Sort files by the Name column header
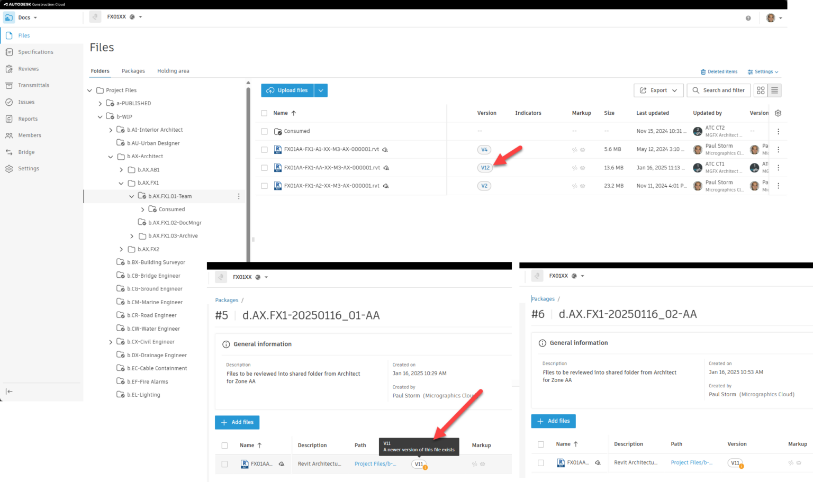 (x=285, y=113)
